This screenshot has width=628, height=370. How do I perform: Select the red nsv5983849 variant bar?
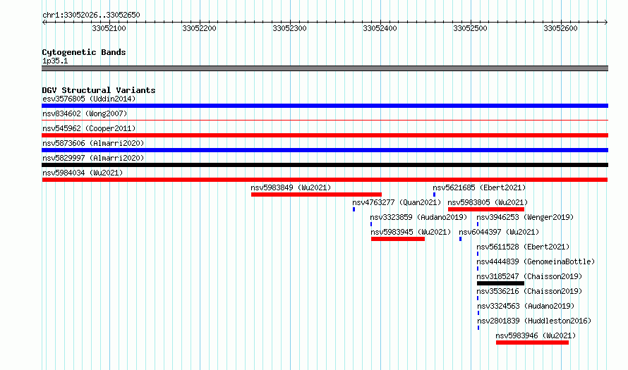[x=316, y=195]
